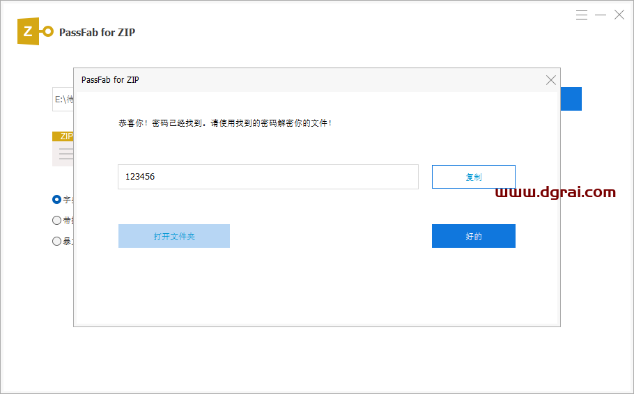Select the third attack mode radio button
Screen dimensions: 634x394
[56, 242]
